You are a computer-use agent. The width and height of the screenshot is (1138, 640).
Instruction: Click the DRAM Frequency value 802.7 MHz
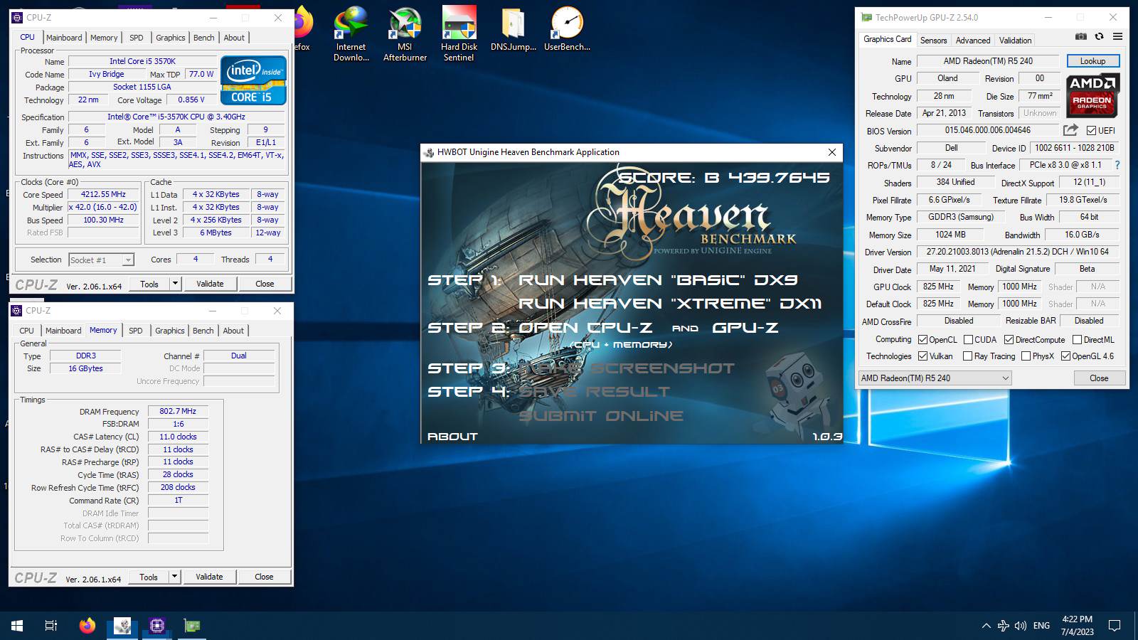coord(178,411)
